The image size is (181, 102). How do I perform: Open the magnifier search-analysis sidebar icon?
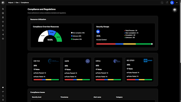pyautogui.click(x=3, y=30)
